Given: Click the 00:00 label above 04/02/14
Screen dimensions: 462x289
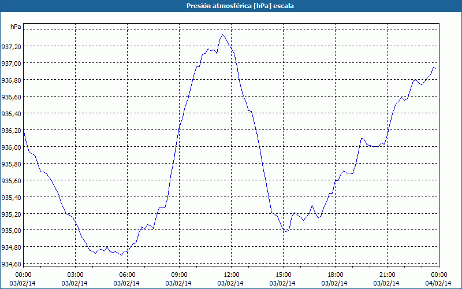Looking at the screenshot, I should tap(439, 275).
